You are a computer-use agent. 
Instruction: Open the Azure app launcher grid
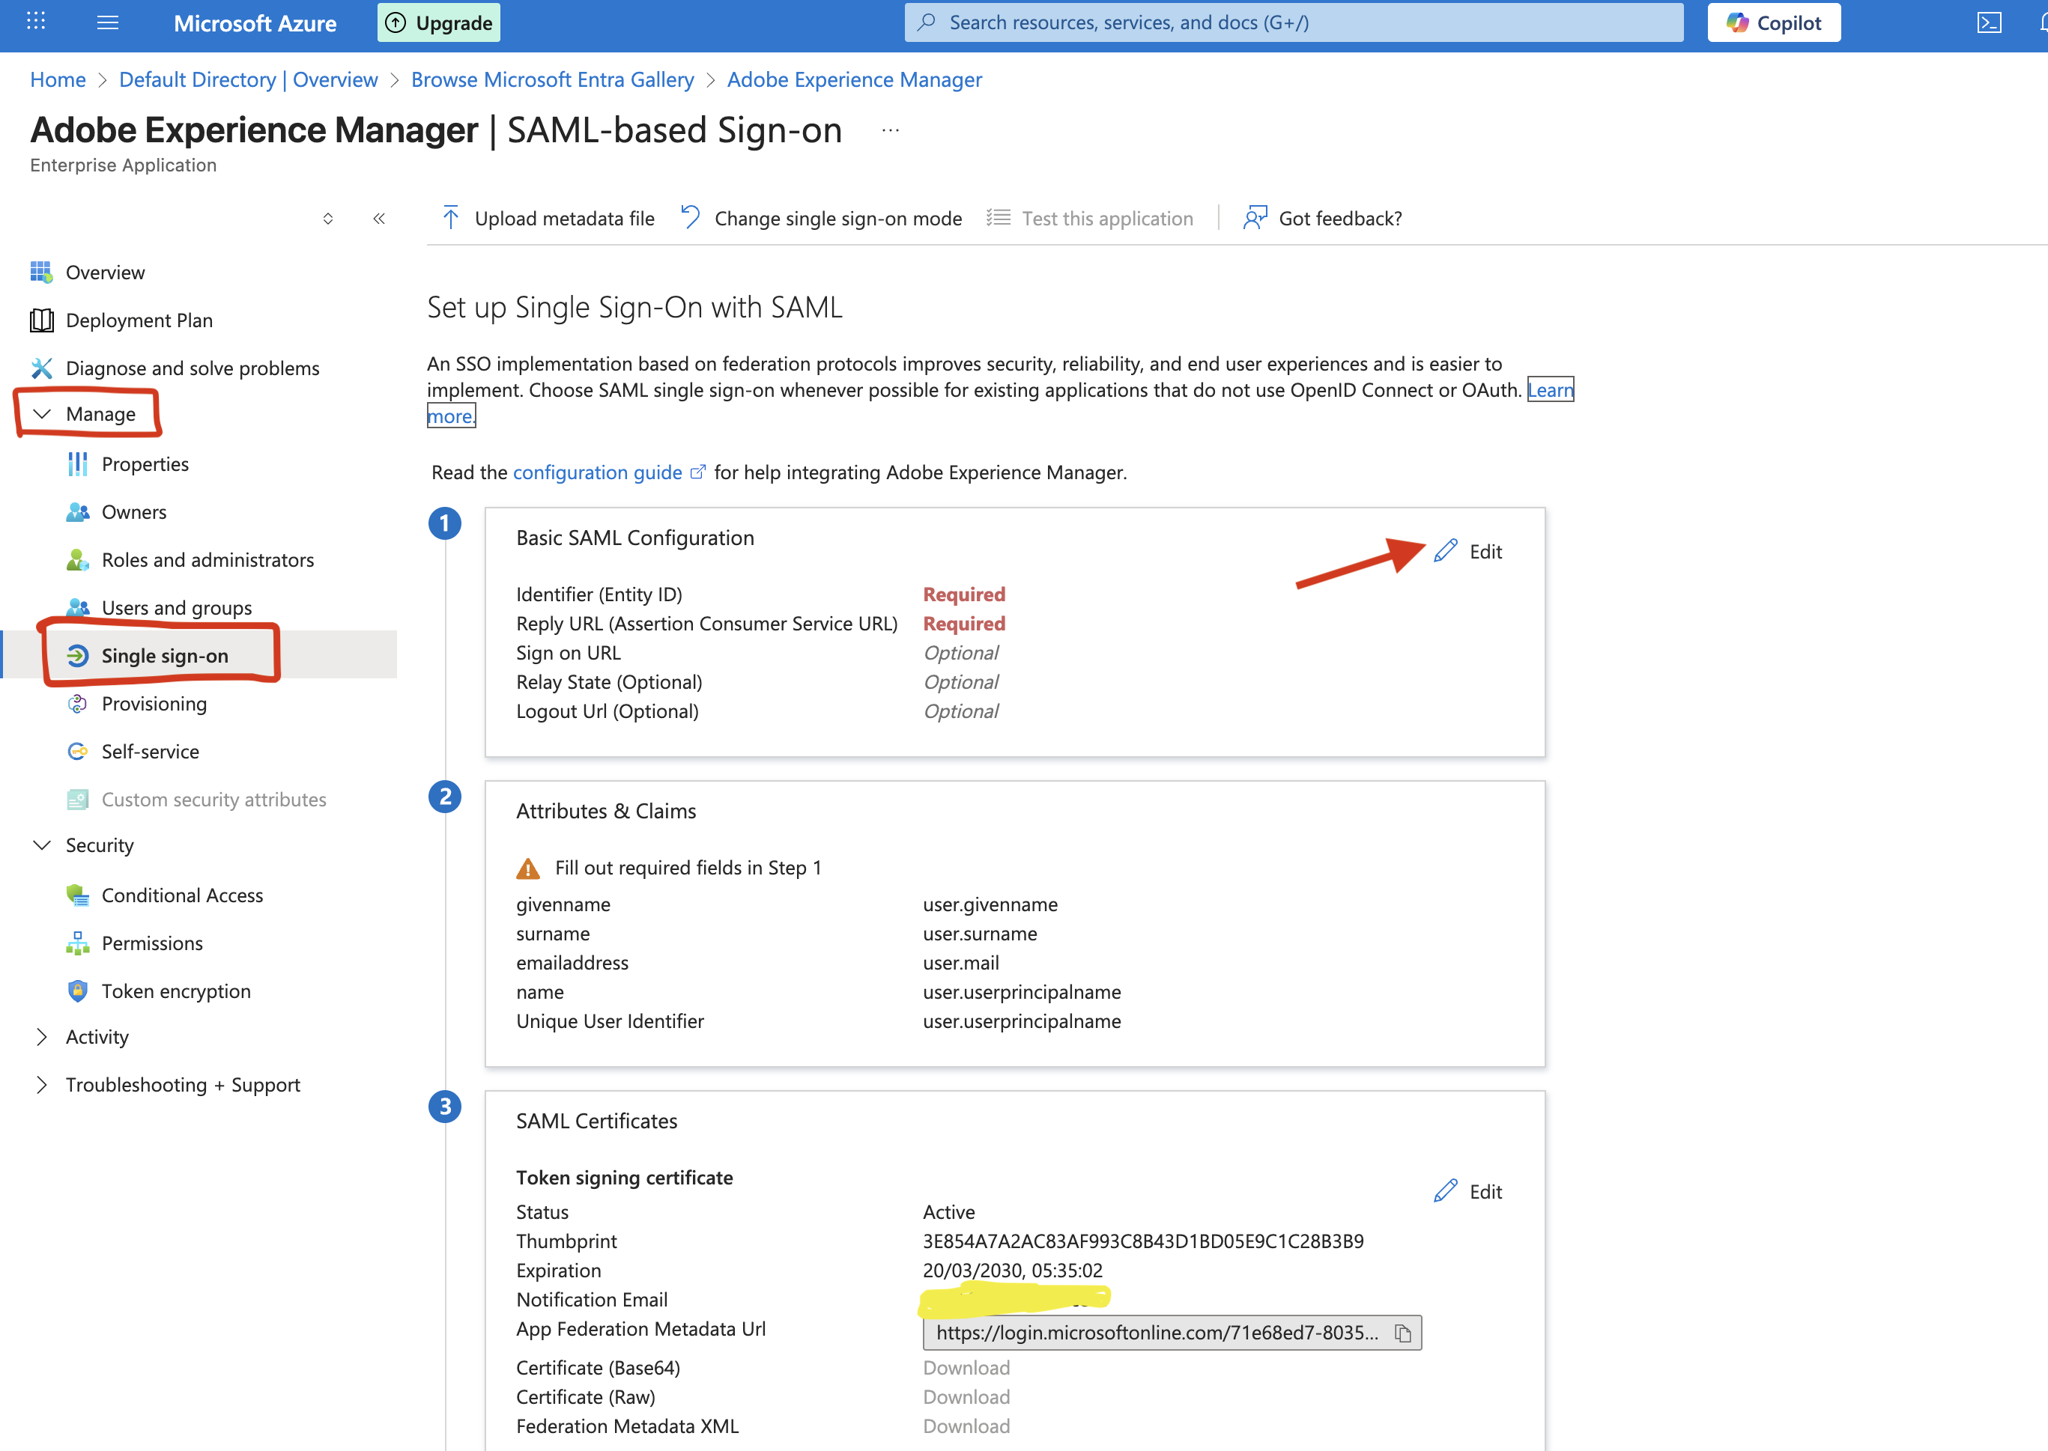36,22
